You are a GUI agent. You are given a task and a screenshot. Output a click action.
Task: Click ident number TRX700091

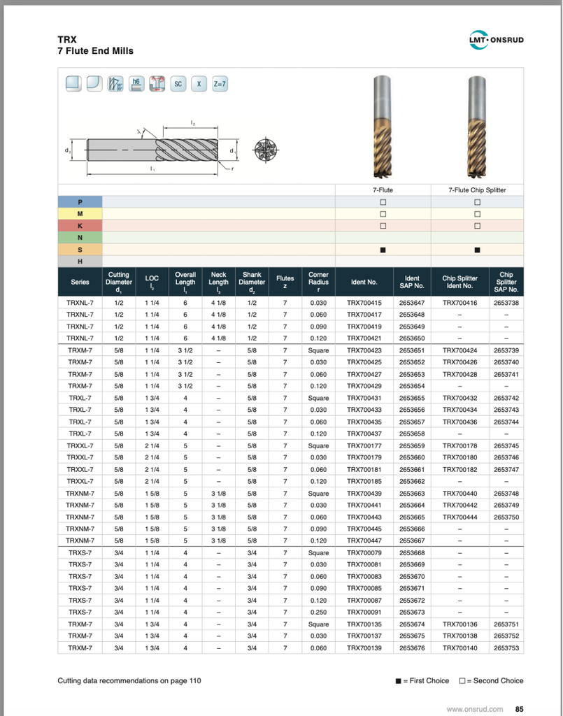coord(364,613)
